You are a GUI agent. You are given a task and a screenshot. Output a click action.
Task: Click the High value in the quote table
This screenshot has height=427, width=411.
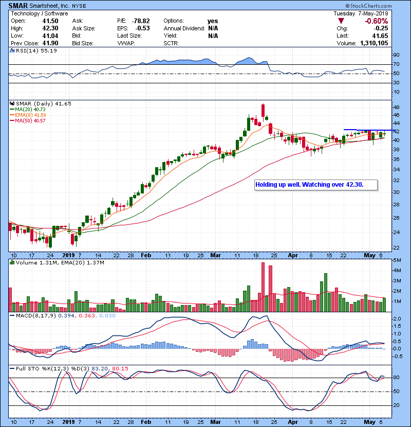(x=50, y=28)
